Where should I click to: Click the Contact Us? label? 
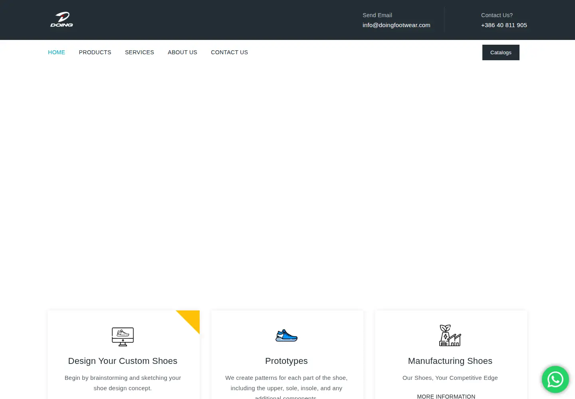(497, 15)
